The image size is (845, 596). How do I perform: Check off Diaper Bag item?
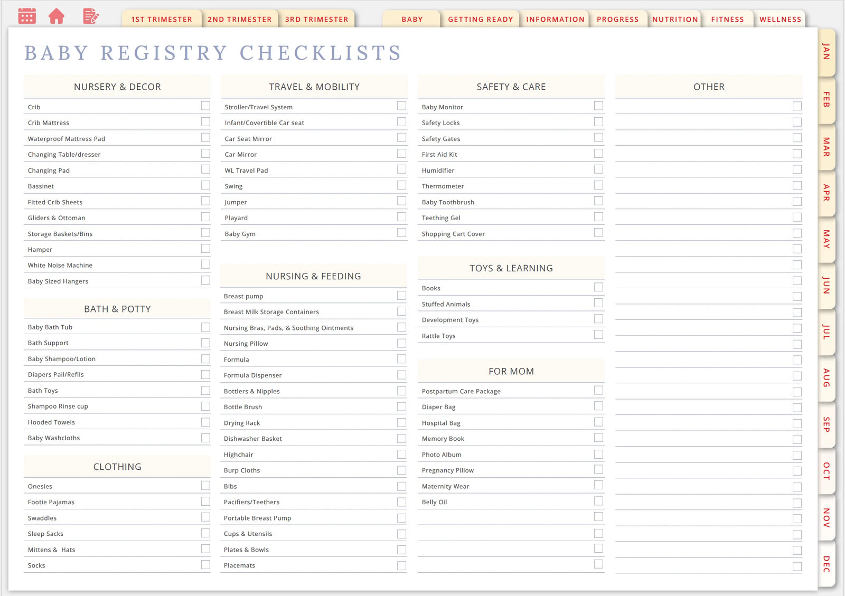[x=598, y=406]
